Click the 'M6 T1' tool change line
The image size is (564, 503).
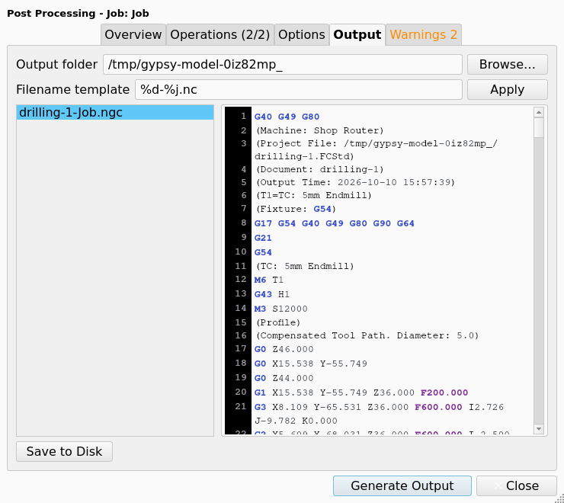269,280
